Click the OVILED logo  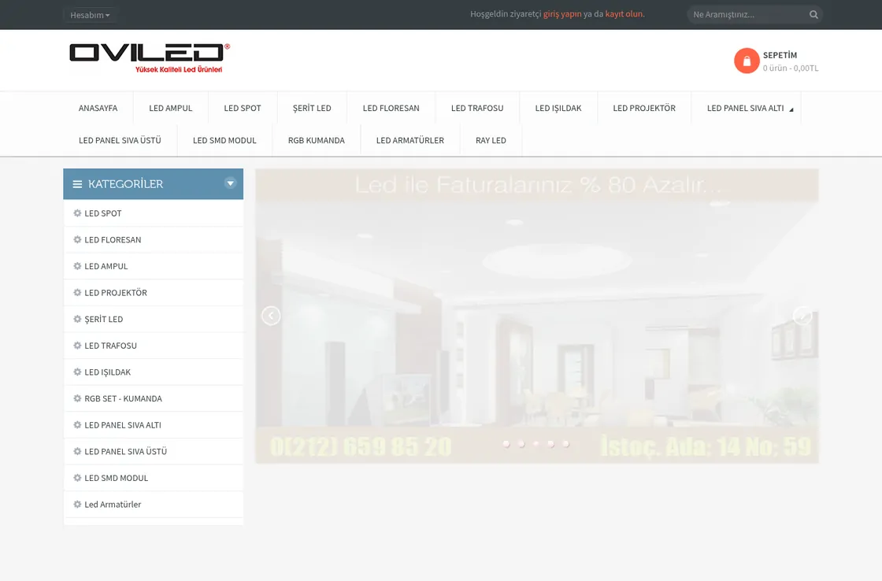click(x=150, y=58)
